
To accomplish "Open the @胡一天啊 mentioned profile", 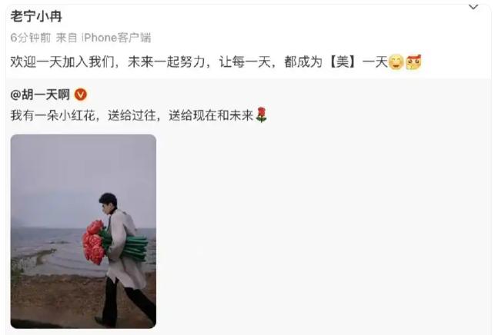I will click(x=40, y=95).
